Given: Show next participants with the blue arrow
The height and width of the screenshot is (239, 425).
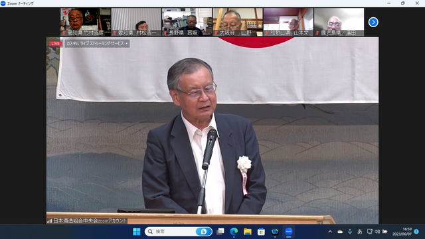Looking at the screenshot, I should [x=373, y=22].
